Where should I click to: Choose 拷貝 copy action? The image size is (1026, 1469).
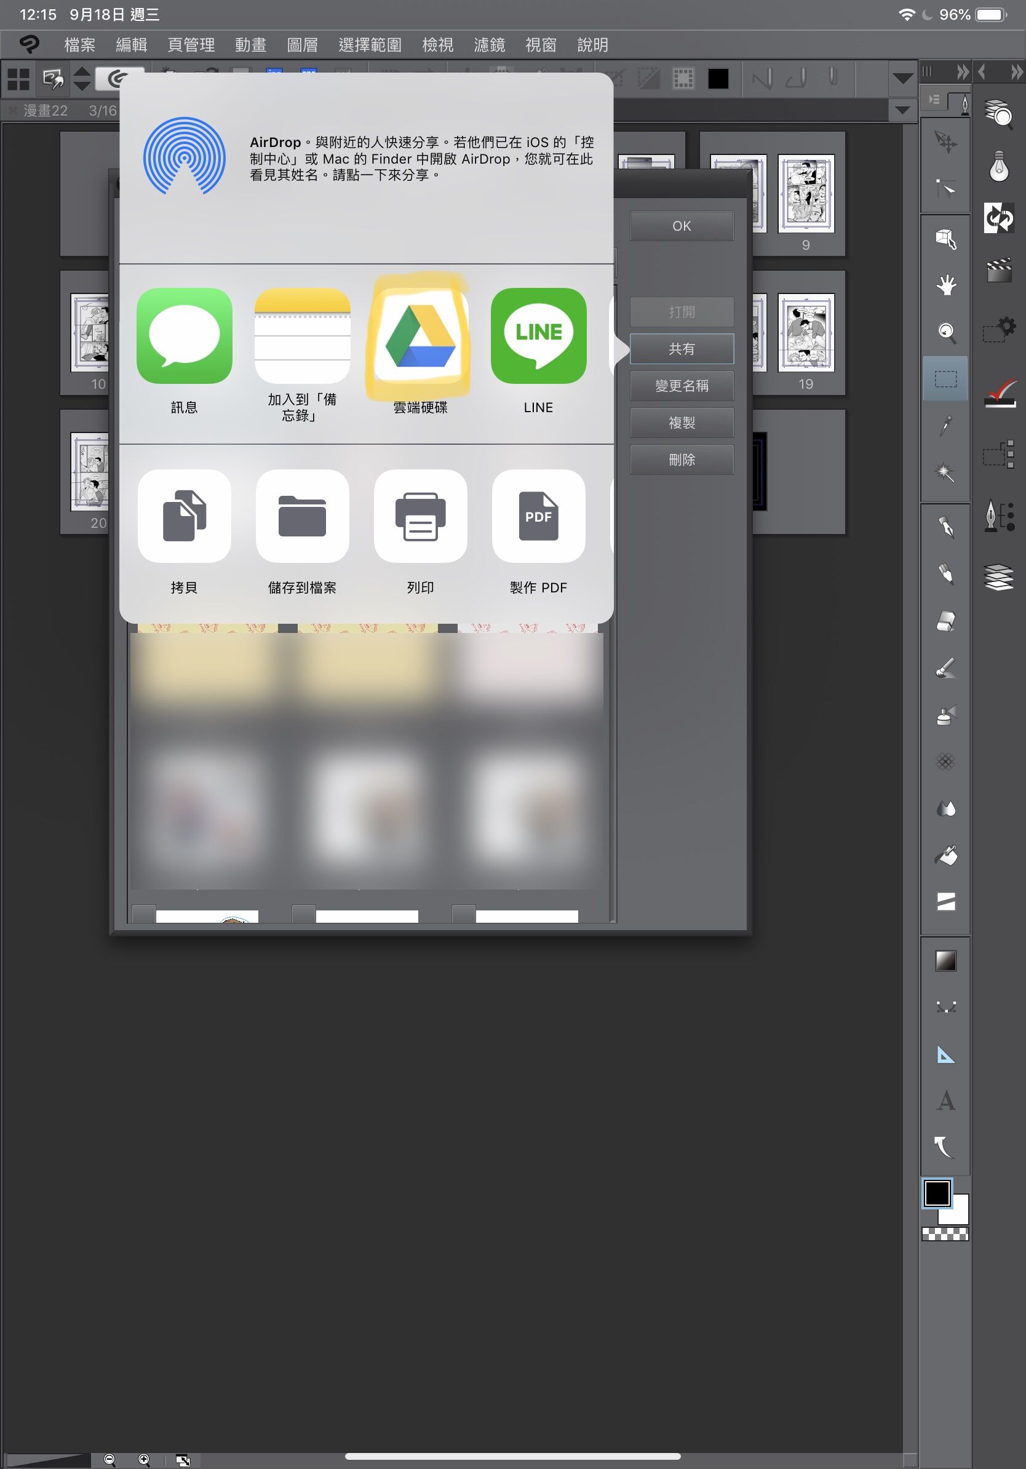[x=184, y=516]
